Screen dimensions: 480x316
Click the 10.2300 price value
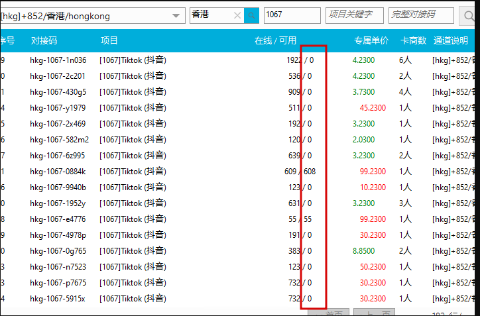tap(373, 187)
